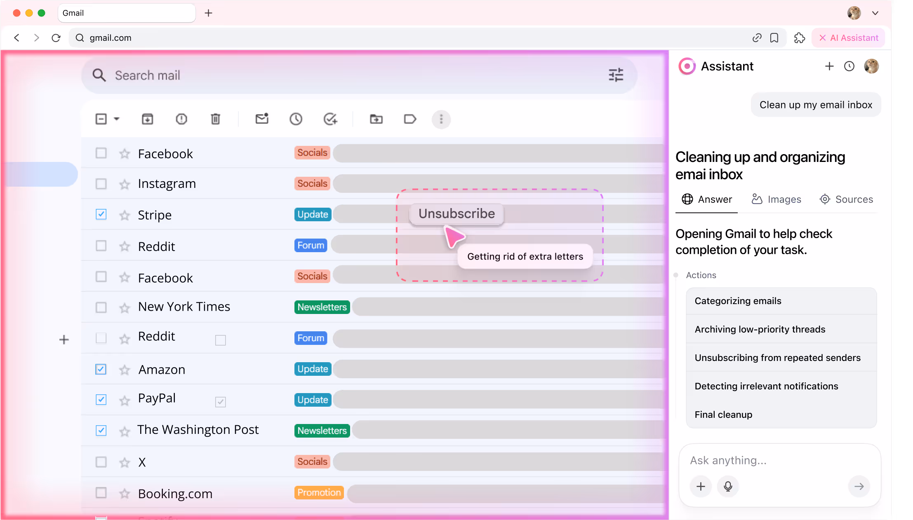The image size is (913, 520).
Task: Switch to Images tab
Action: [x=776, y=199]
